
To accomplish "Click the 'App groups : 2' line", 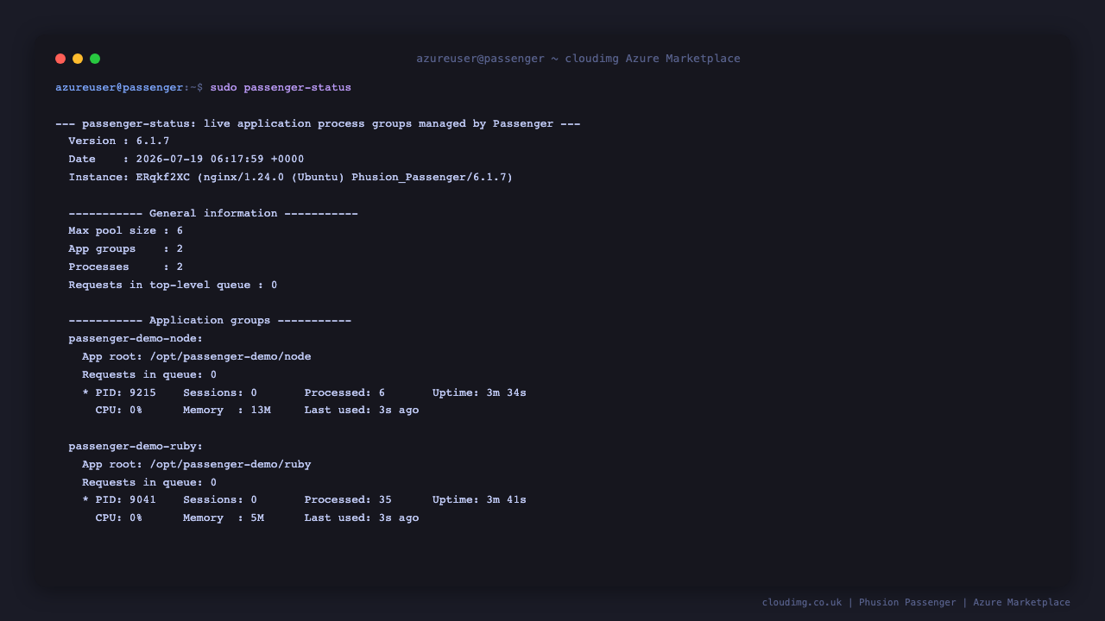I will click(x=126, y=249).
